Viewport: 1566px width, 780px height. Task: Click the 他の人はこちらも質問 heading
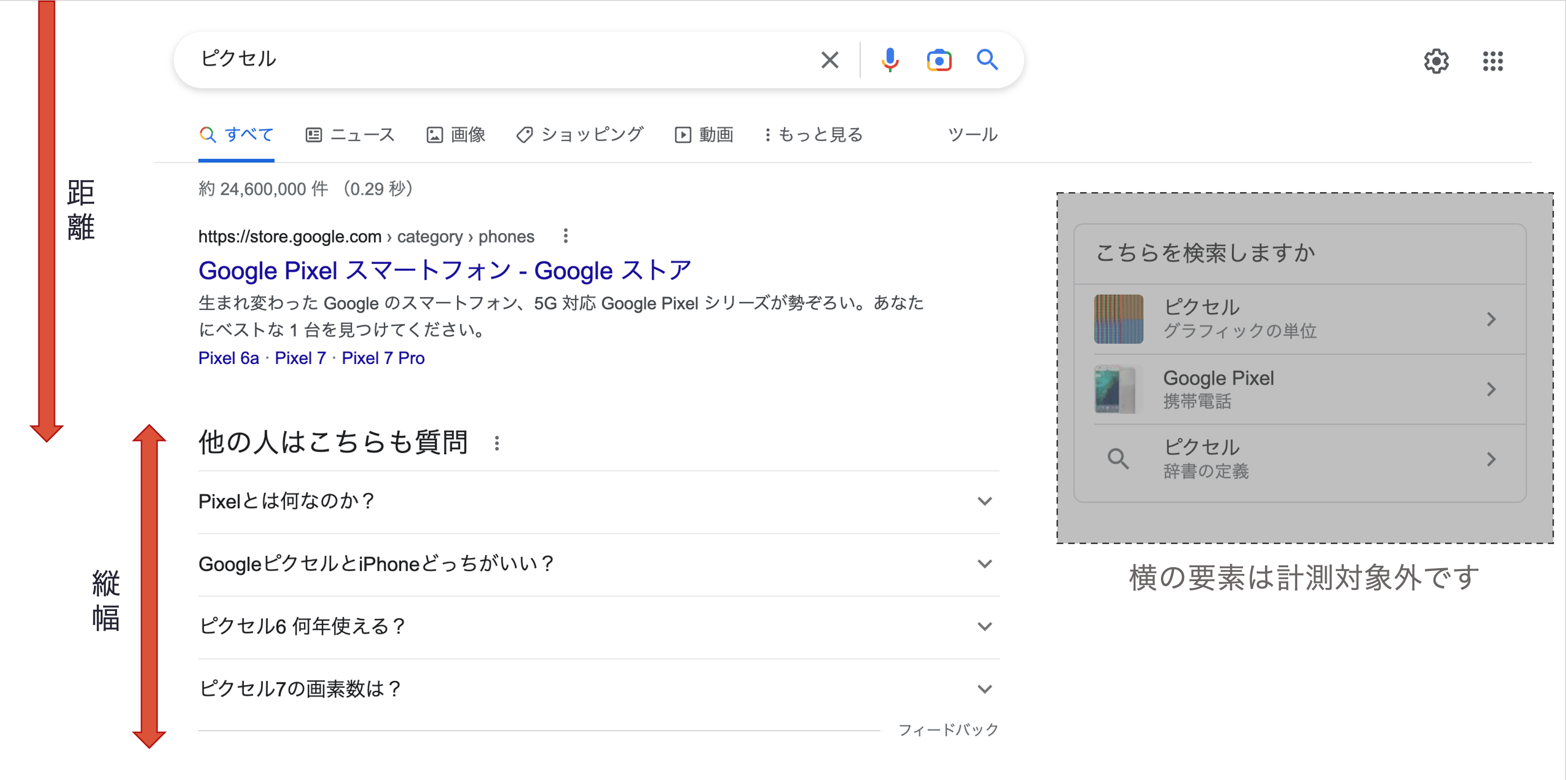[333, 442]
